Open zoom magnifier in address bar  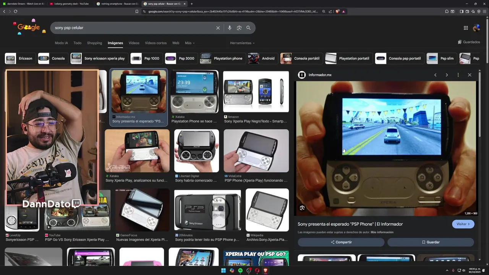click(x=324, y=11)
